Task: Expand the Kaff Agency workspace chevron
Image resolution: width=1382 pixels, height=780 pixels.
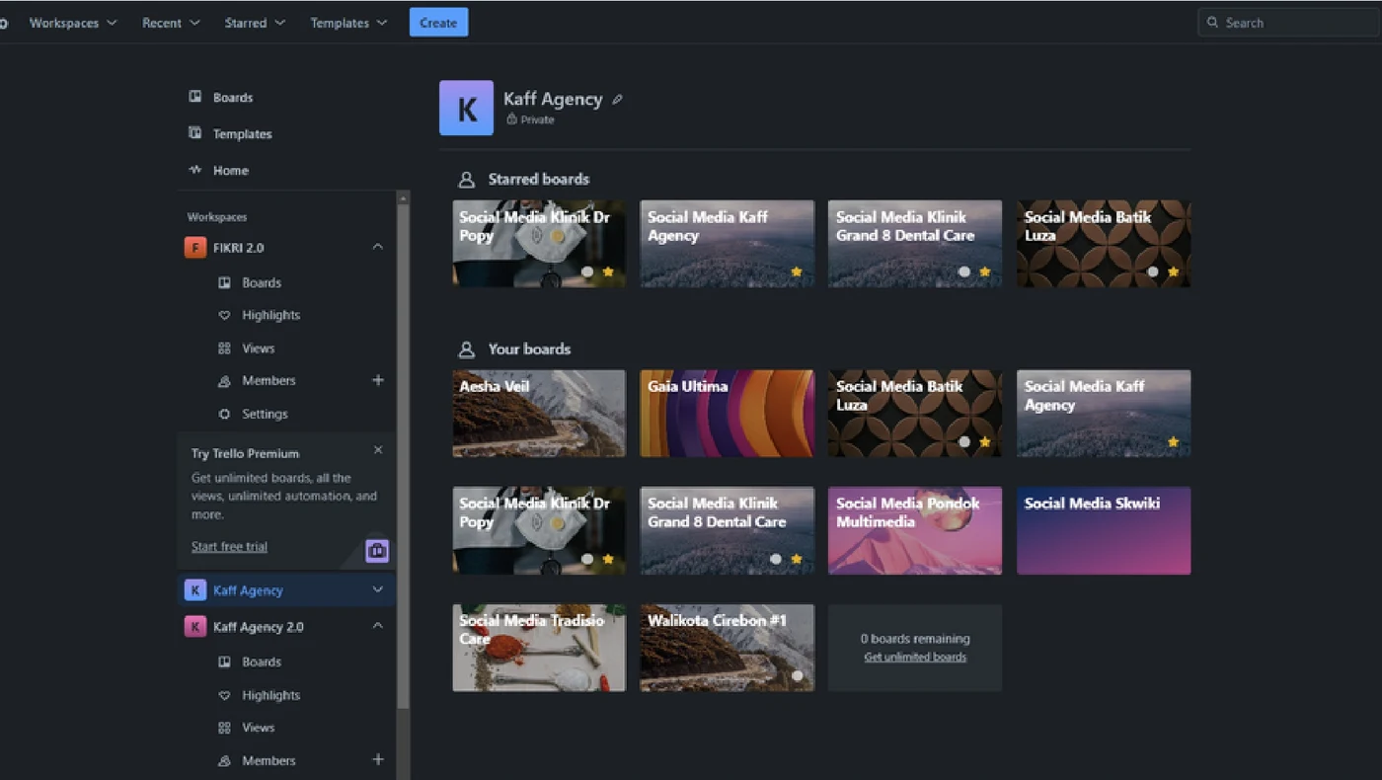Action: (377, 589)
